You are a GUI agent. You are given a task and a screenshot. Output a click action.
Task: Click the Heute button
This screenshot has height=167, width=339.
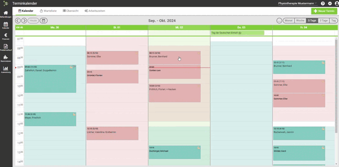[33, 21]
